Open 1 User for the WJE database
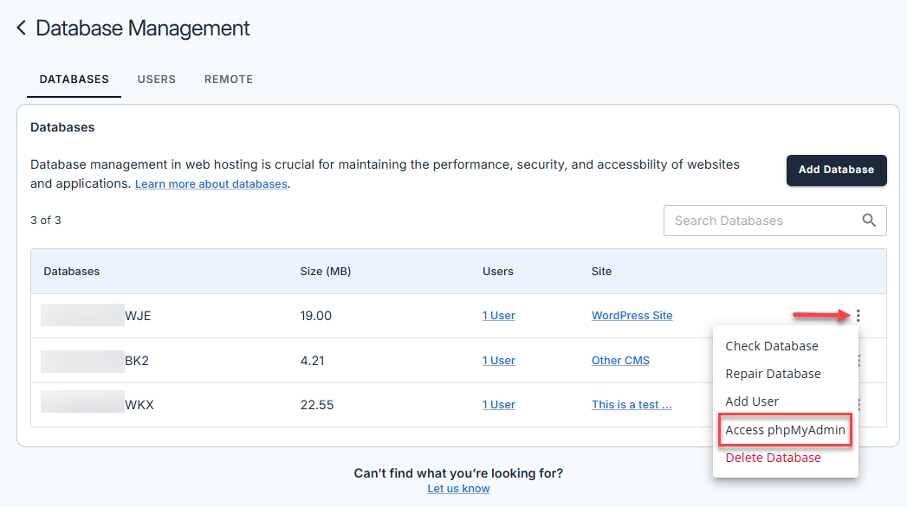 pos(498,315)
